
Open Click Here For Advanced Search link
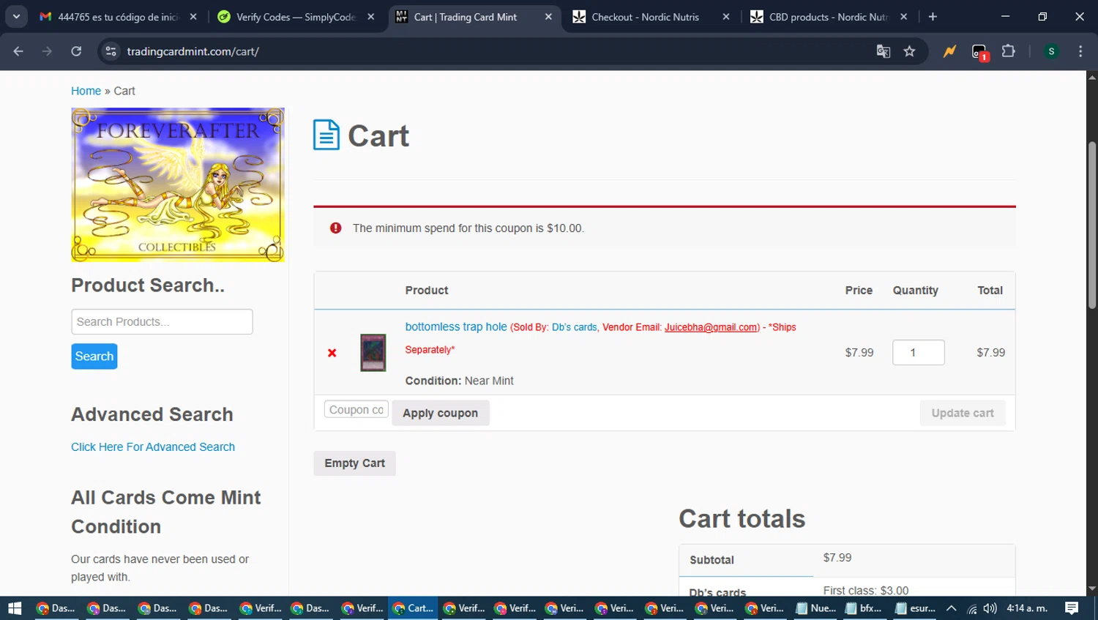tap(153, 447)
